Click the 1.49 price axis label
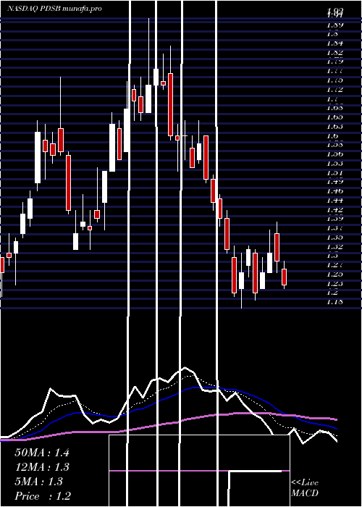The height and width of the screenshot is (507, 362). pos(334,181)
